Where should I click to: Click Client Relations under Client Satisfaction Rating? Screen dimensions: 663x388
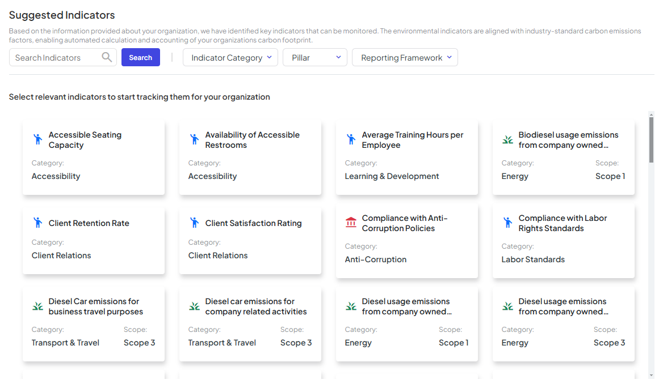pyautogui.click(x=218, y=255)
